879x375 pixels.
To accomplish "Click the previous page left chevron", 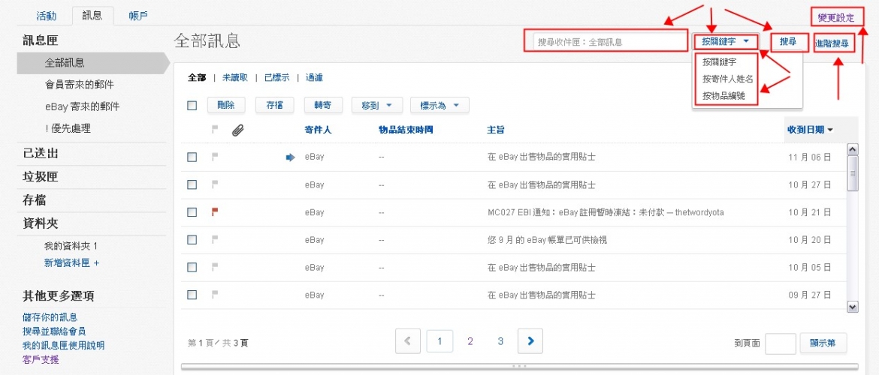I will 408,341.
